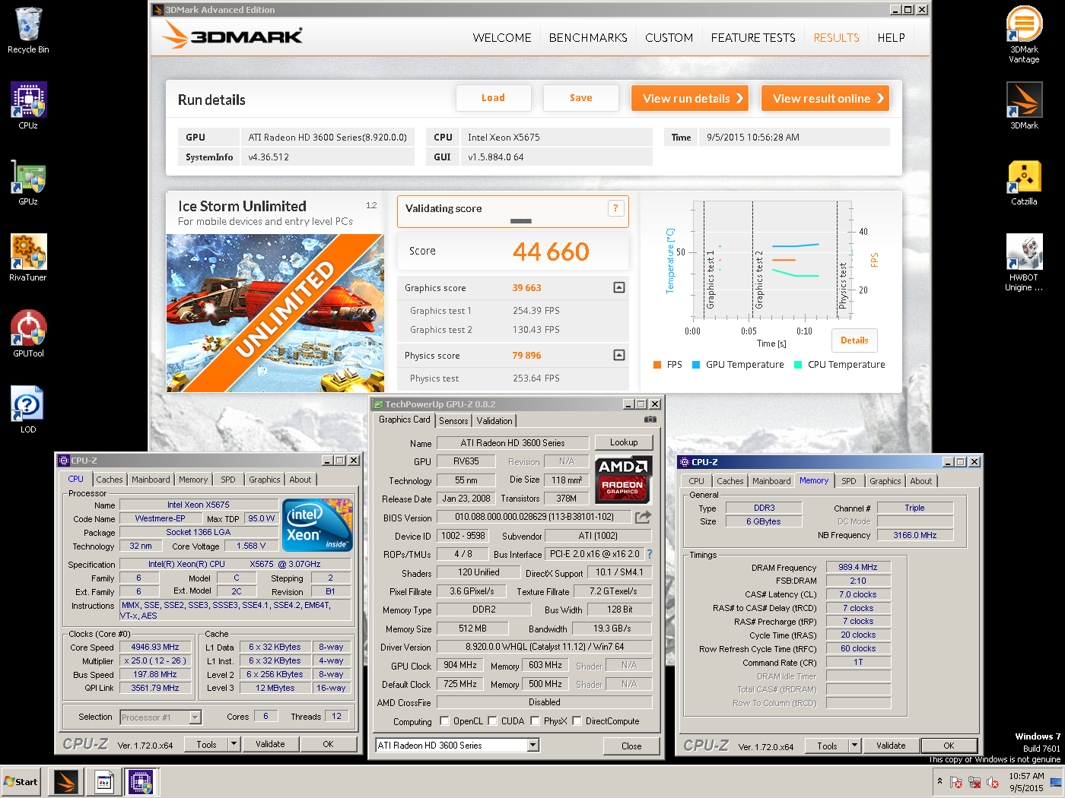Click GPU Name field in GPU-Z
Screen dimensions: 1065x798
pos(513,443)
